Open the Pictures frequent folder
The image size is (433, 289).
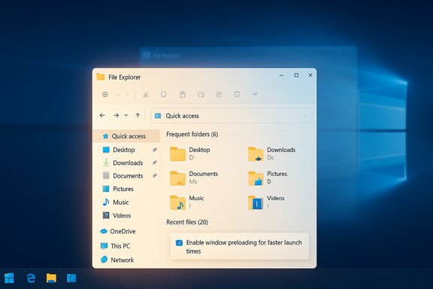pyautogui.click(x=268, y=178)
